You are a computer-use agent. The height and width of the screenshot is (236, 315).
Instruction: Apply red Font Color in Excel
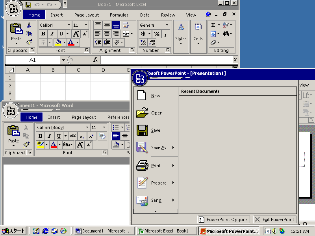click(71, 42)
